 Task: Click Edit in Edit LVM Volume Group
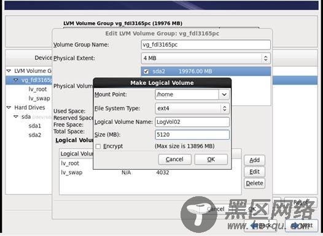(x=254, y=172)
